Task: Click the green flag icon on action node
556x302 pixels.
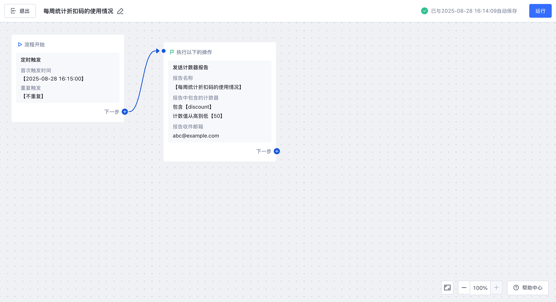Action: 172,52
